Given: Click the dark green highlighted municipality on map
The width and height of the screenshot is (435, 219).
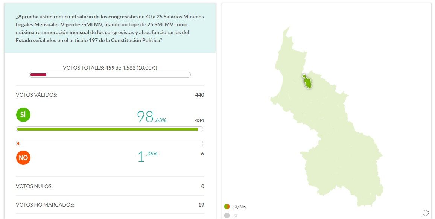Looking at the screenshot, I should coord(307,82).
